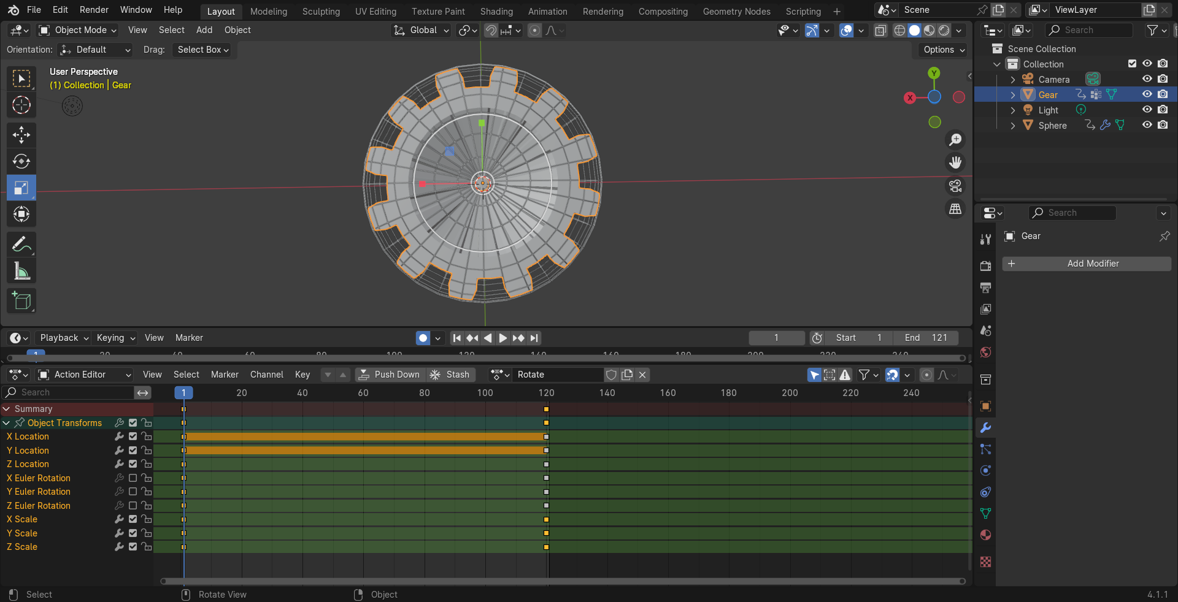Click the Add Modifier button
The width and height of the screenshot is (1178, 602).
pos(1087,264)
